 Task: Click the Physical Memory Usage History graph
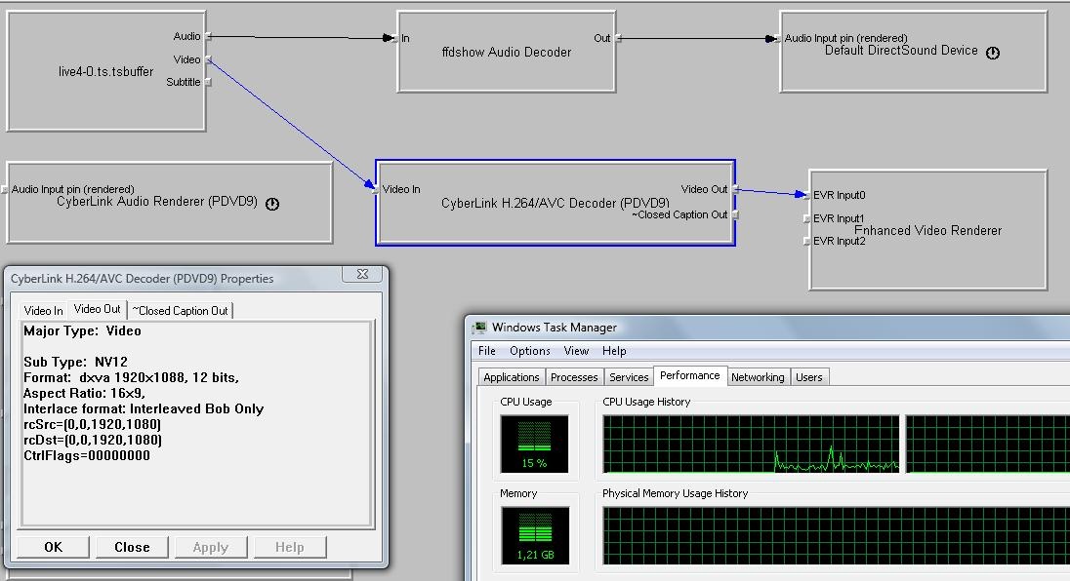point(836,535)
